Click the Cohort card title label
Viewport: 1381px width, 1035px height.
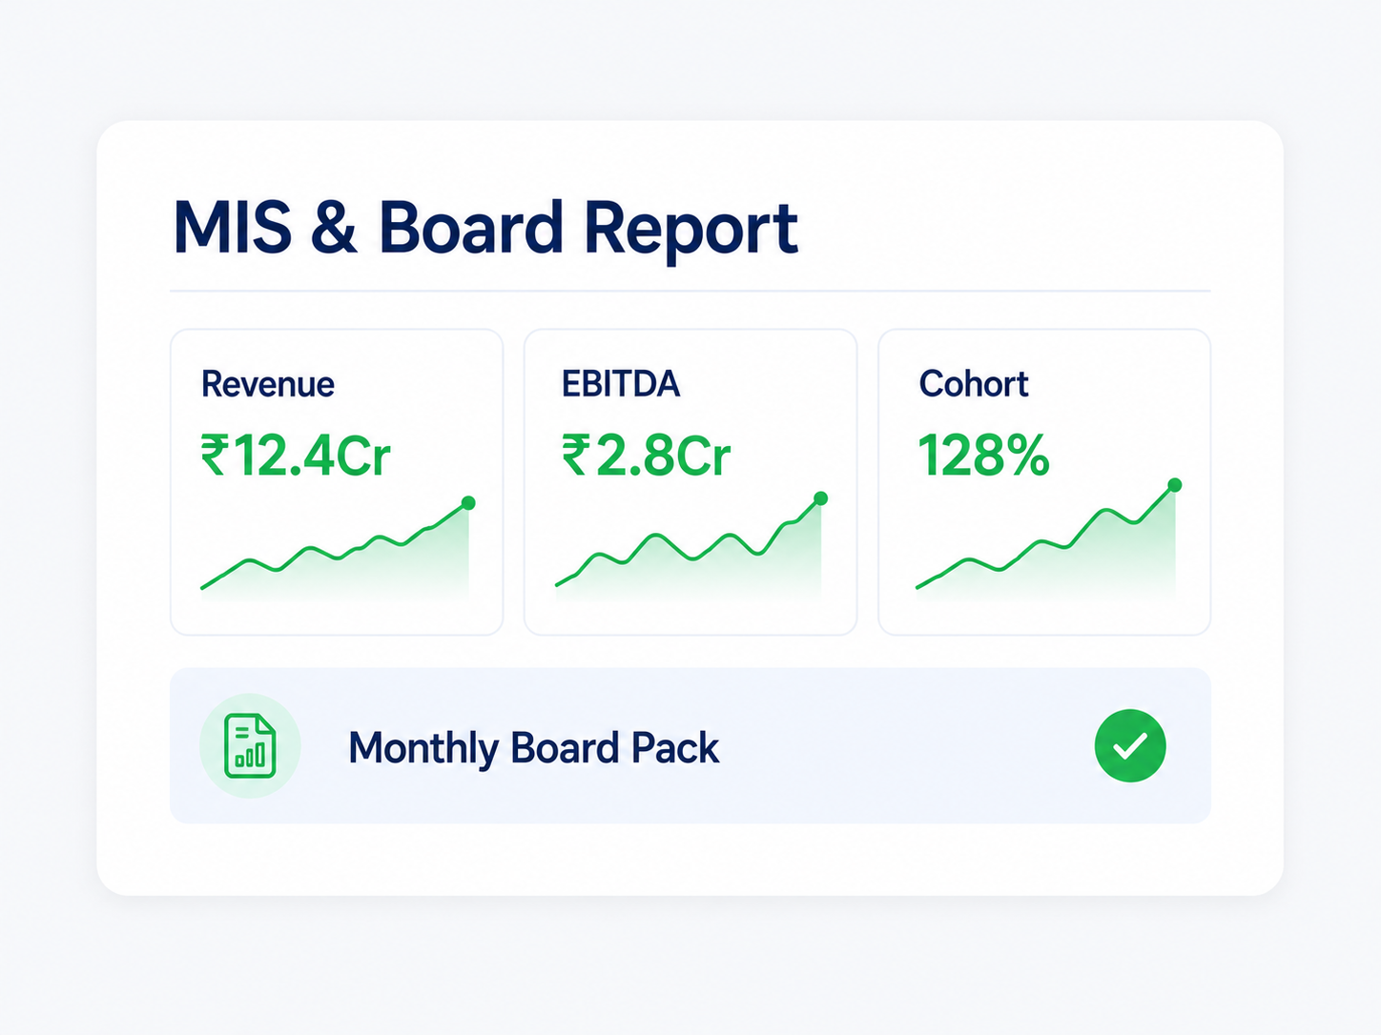[974, 383]
